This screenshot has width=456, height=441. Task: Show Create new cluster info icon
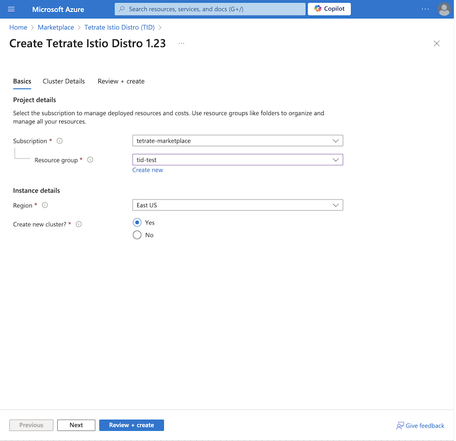pos(79,224)
